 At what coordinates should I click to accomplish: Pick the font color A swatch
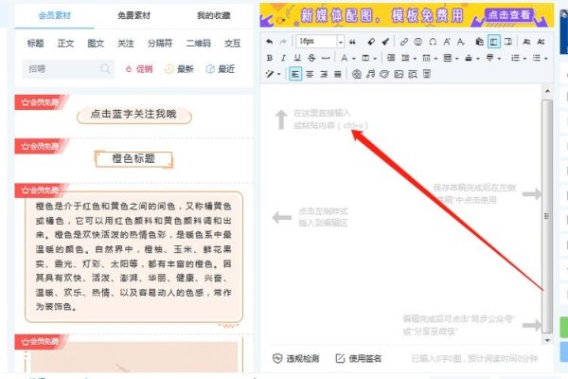[345, 58]
